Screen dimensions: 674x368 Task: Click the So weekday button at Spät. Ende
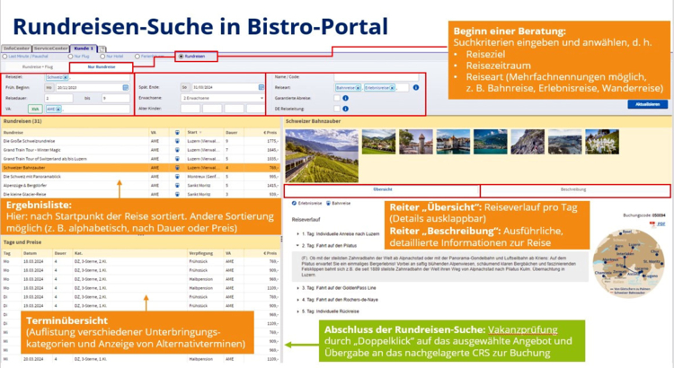pyautogui.click(x=185, y=87)
